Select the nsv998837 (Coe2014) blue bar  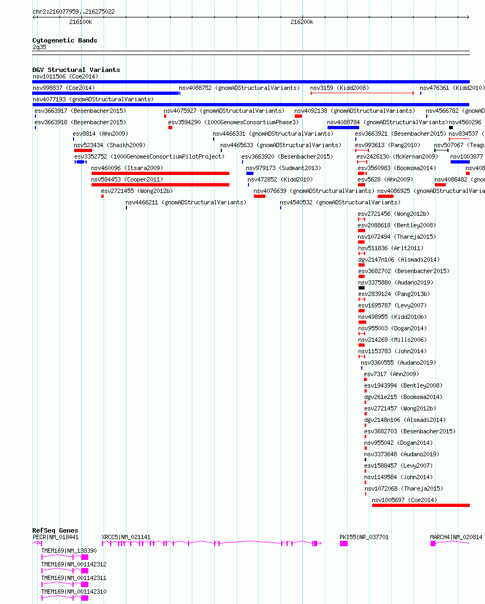106,93
